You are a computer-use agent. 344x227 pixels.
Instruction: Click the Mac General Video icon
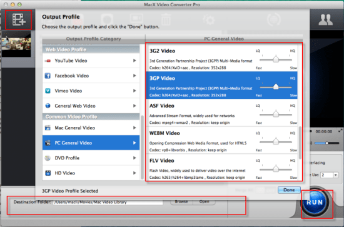point(48,128)
